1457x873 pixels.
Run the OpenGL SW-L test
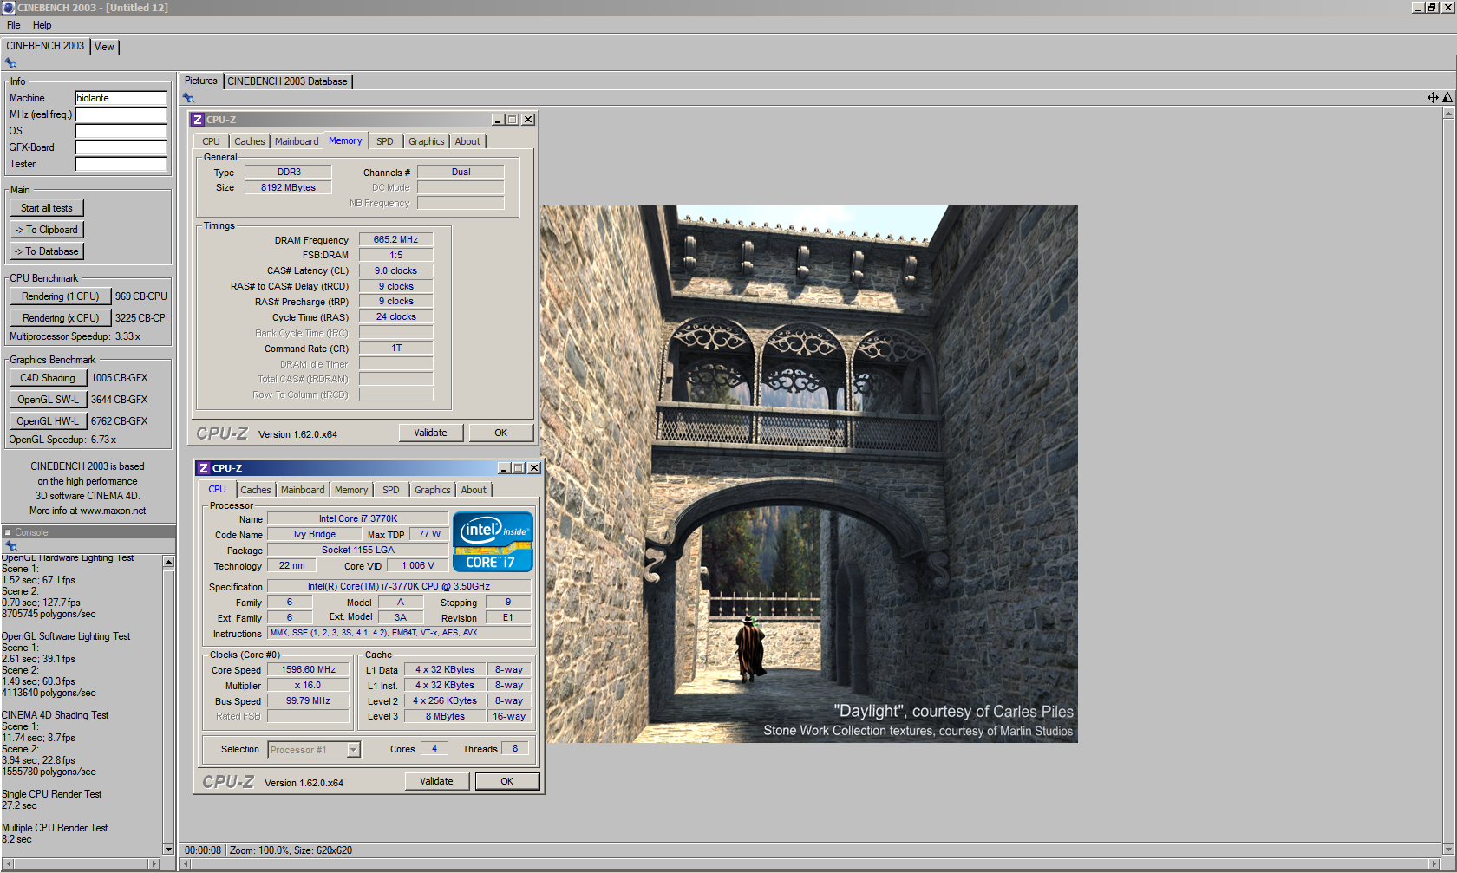pos(48,400)
